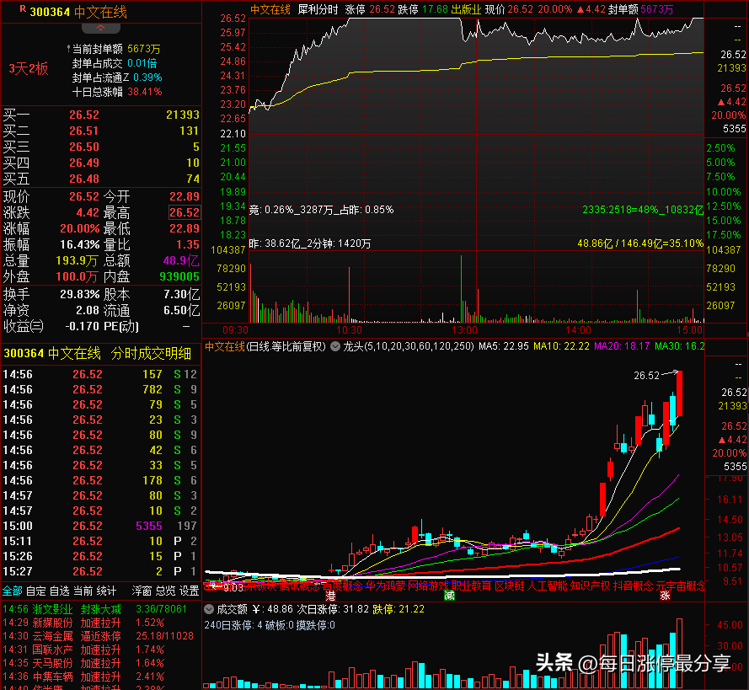
Task: Select the 元宇宙概念 concept tag
Action: [x=680, y=586]
